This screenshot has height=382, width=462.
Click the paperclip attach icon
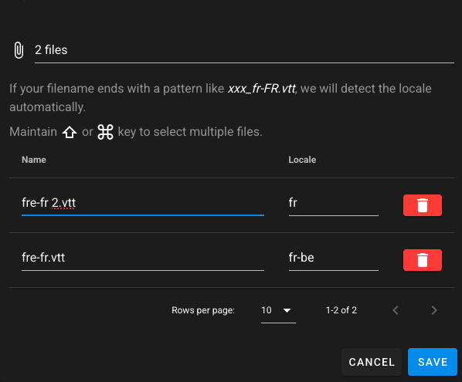pos(19,50)
